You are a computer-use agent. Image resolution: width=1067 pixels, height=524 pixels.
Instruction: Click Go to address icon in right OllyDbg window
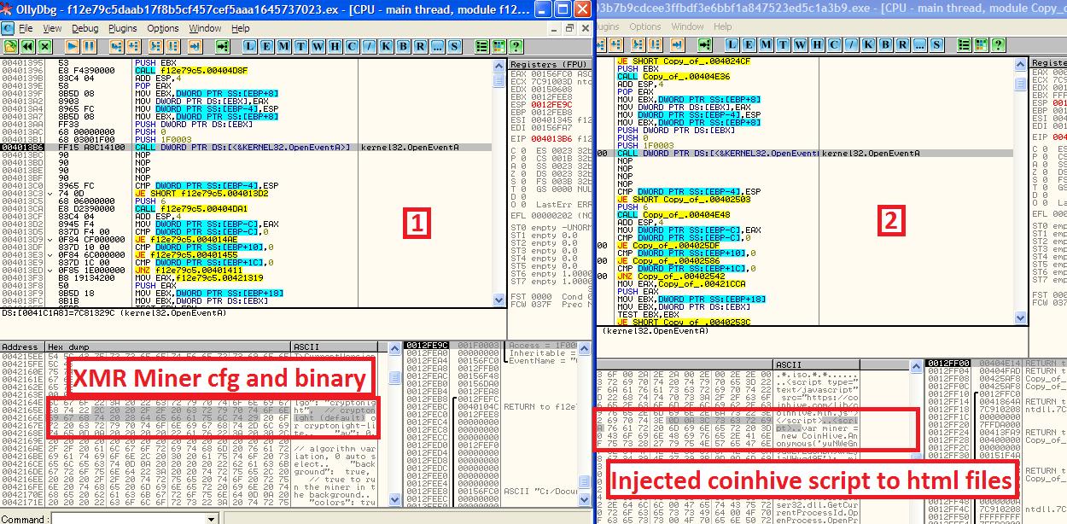(x=705, y=45)
